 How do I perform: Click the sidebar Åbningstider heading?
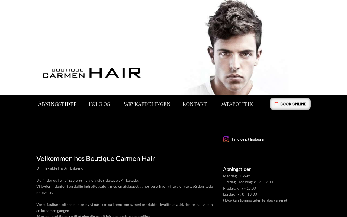tap(237, 169)
